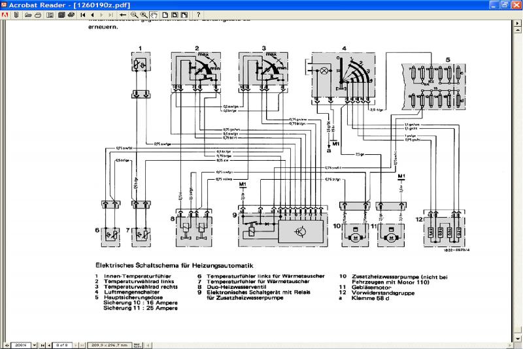
Task: Open page layout menu in status bar
Action: coord(137,345)
